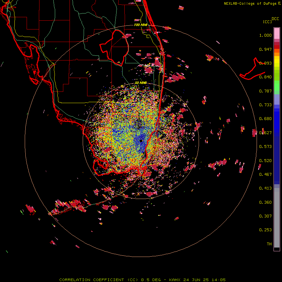Click the 0.360 color scale value
This screenshot has height=282, width=282.
click(x=265, y=202)
